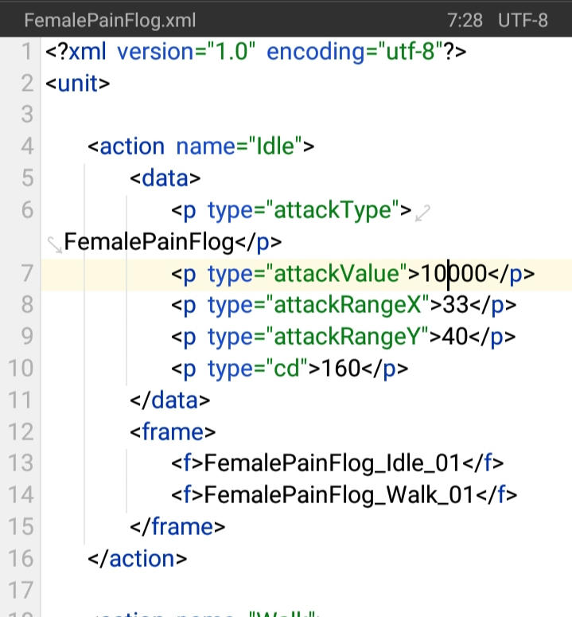Click the attackRangeY value 40

[455, 337]
